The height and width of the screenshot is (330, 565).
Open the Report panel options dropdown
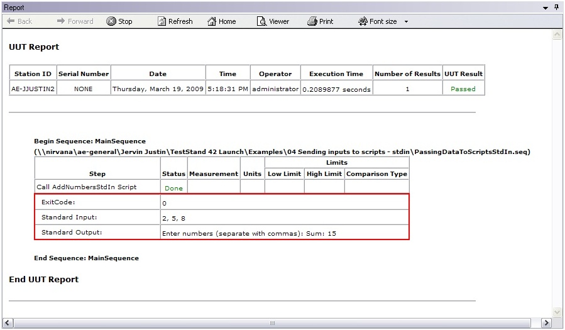tap(546, 8)
